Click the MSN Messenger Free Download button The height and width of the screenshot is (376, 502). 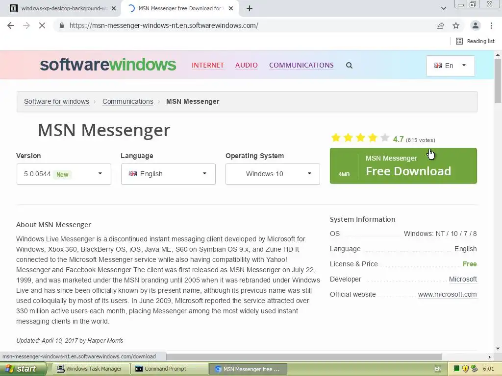pyautogui.click(x=403, y=165)
